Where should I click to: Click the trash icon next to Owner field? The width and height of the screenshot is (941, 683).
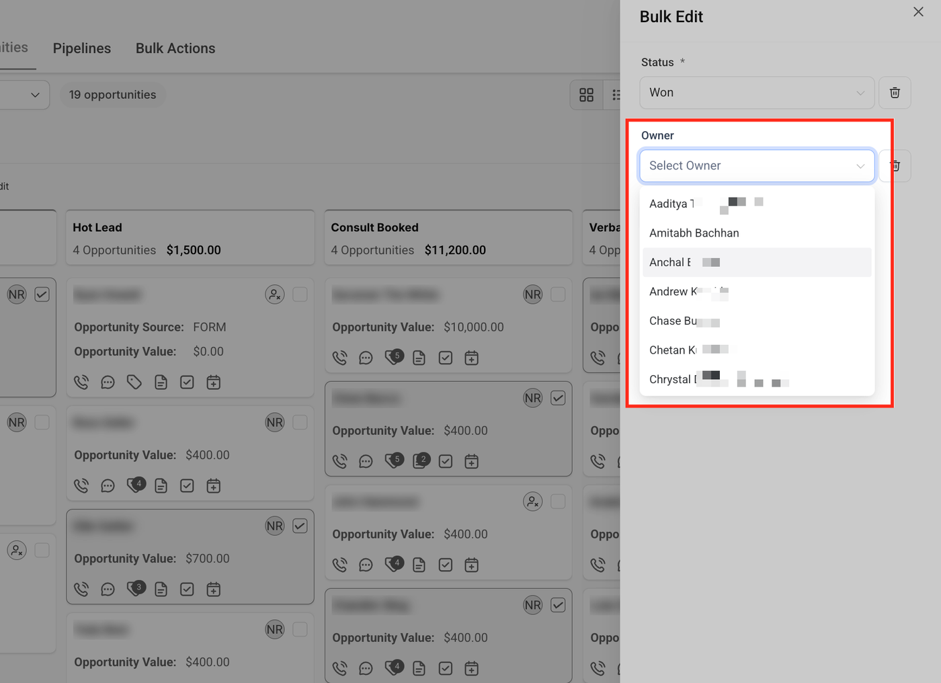(895, 166)
